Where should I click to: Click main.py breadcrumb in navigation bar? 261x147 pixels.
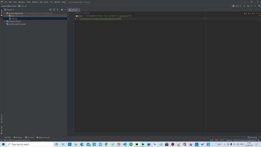[x=22, y=6]
